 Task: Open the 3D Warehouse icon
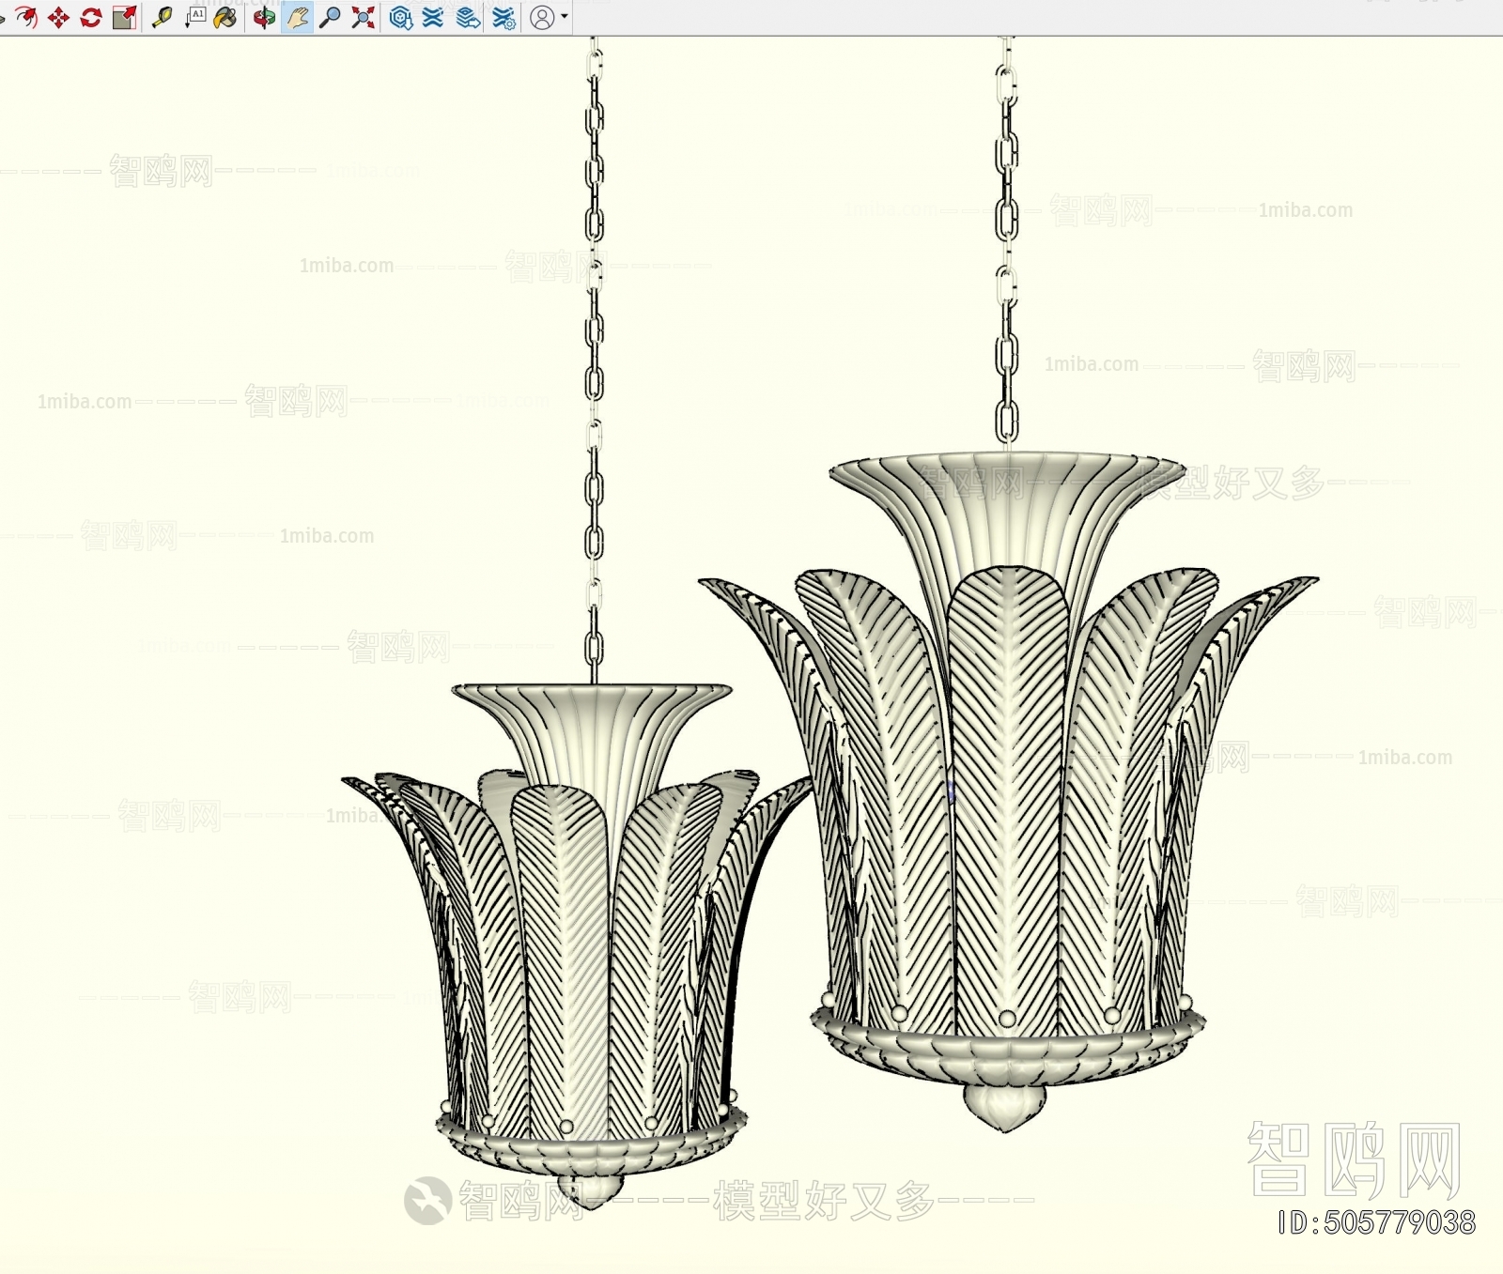pos(401,17)
